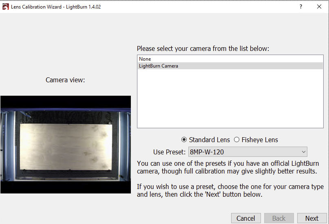Click the Cancel button
Image resolution: width=329 pixels, height=224 pixels.
(246, 218)
